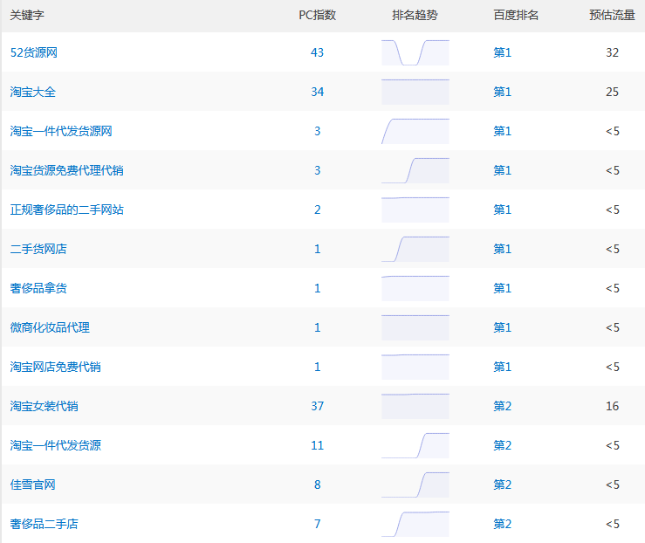
Task: Click PC index 3 for 淘宝一件代发货源网
Action: click(317, 131)
